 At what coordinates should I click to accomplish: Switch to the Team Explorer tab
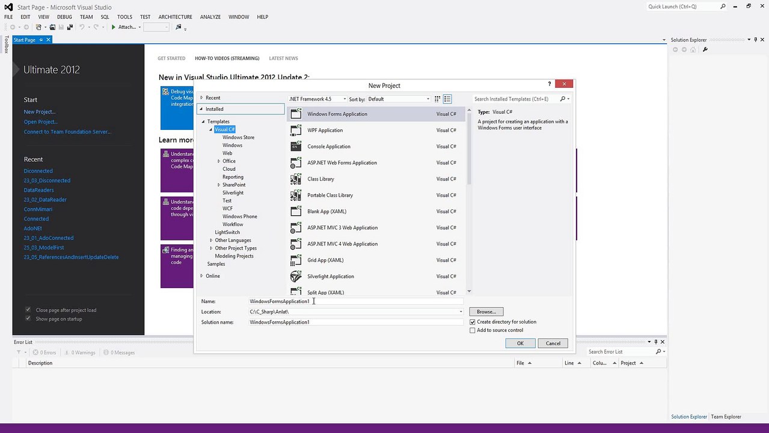(x=726, y=416)
